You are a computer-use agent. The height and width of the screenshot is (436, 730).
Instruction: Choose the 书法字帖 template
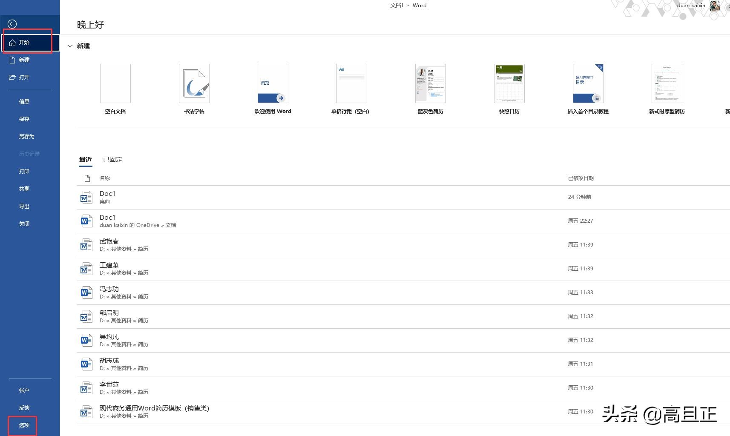pyautogui.click(x=194, y=83)
